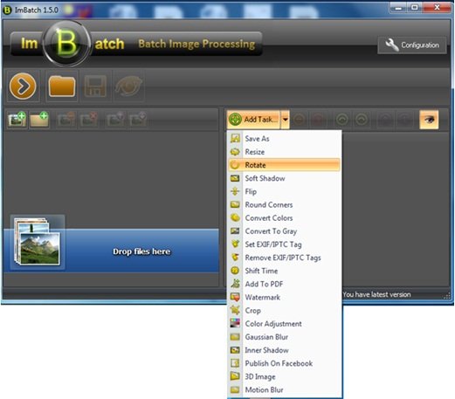The height and width of the screenshot is (399, 455).
Task: Click the disabled eye preview icon in the top toolbar
Action: click(128, 86)
